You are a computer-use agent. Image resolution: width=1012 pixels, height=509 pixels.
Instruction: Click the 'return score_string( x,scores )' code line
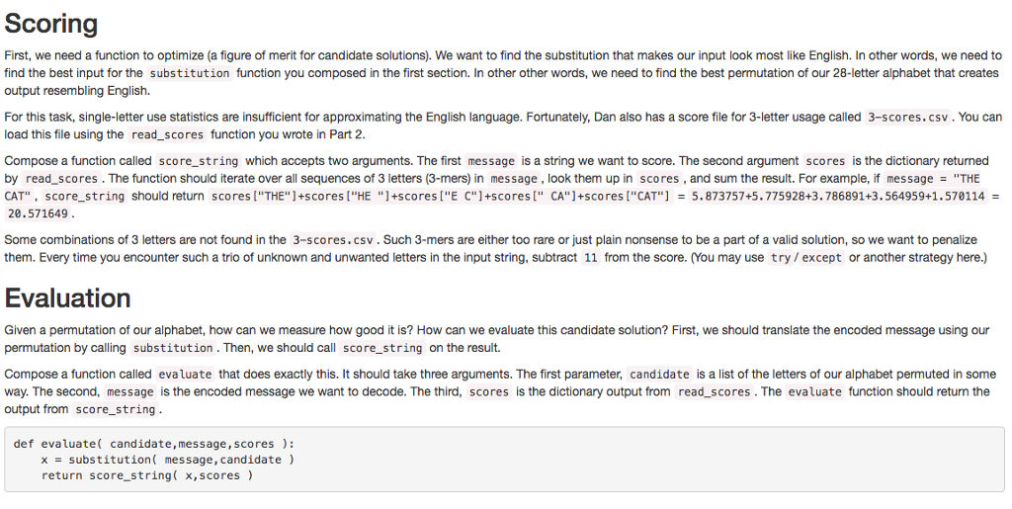(x=147, y=475)
